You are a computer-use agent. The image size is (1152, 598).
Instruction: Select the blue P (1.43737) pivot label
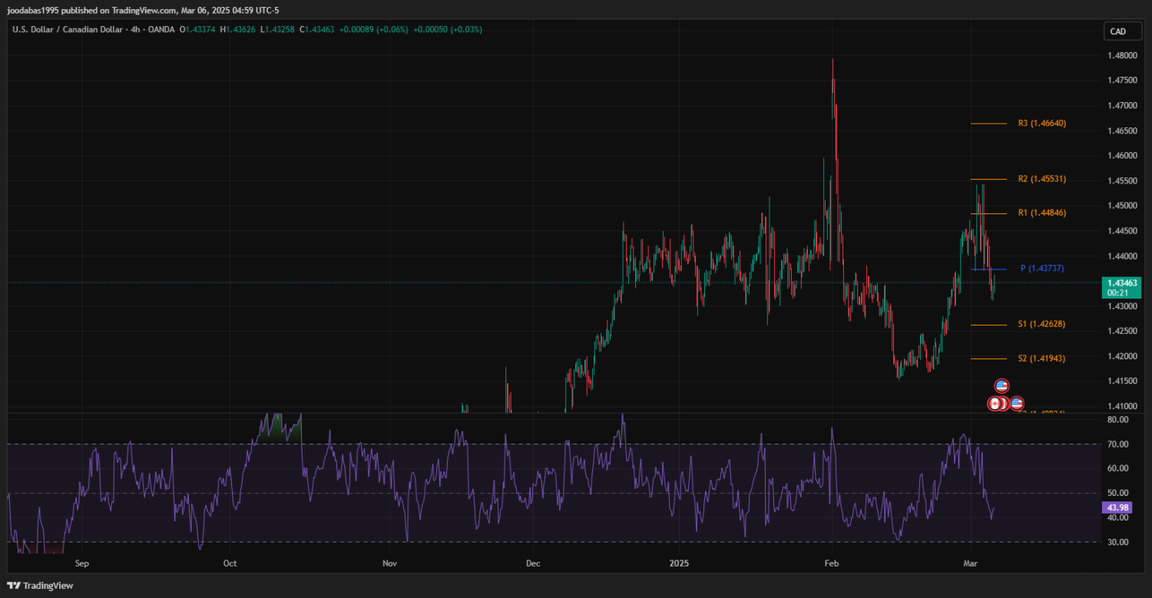click(x=1042, y=269)
